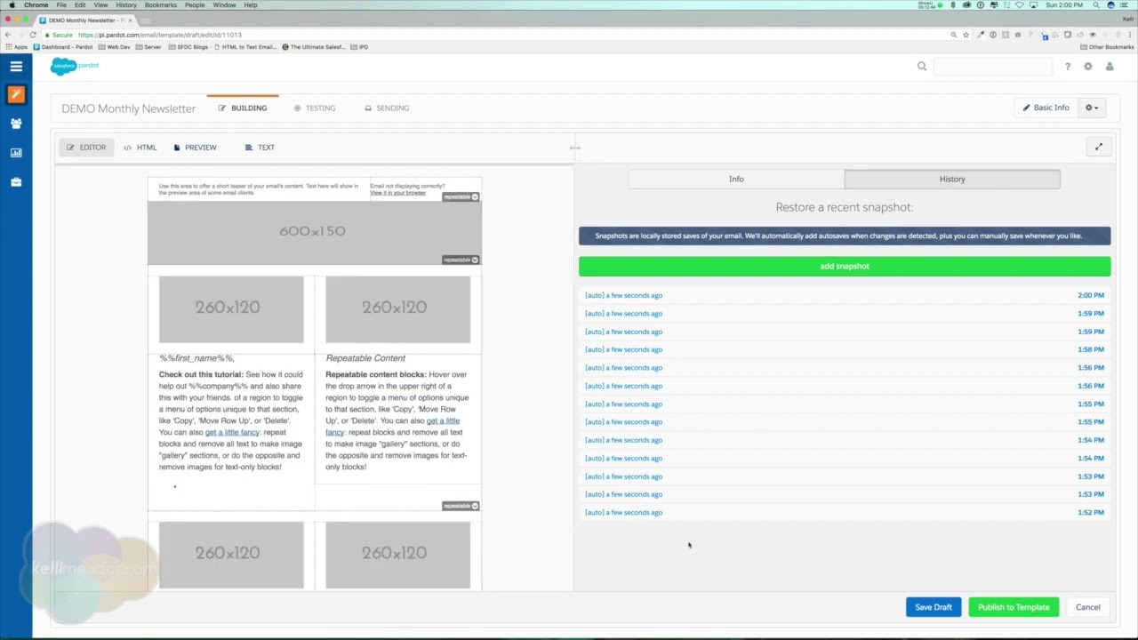Click the Bluetooth icon in menu bar
Screen dimensions: 1138x640
click(952, 5)
